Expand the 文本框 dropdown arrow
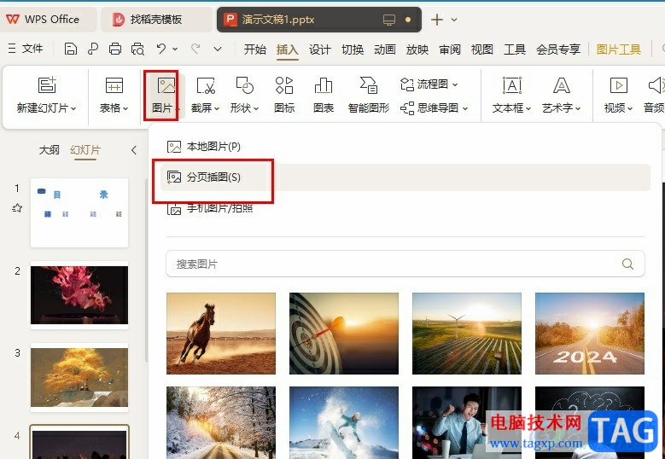The height and width of the screenshot is (459, 665). [528, 108]
